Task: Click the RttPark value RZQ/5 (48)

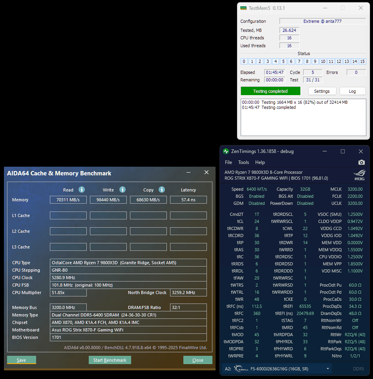Action: pos(355,342)
